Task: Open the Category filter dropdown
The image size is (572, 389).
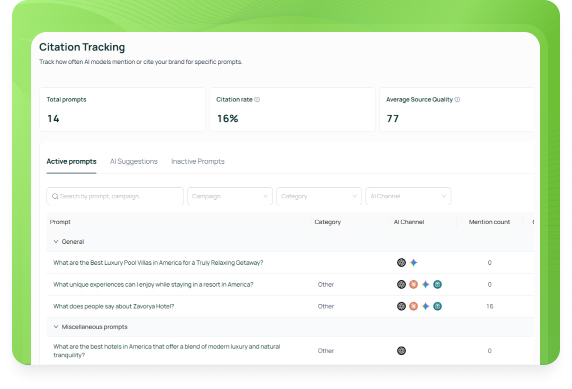Action: 319,196
